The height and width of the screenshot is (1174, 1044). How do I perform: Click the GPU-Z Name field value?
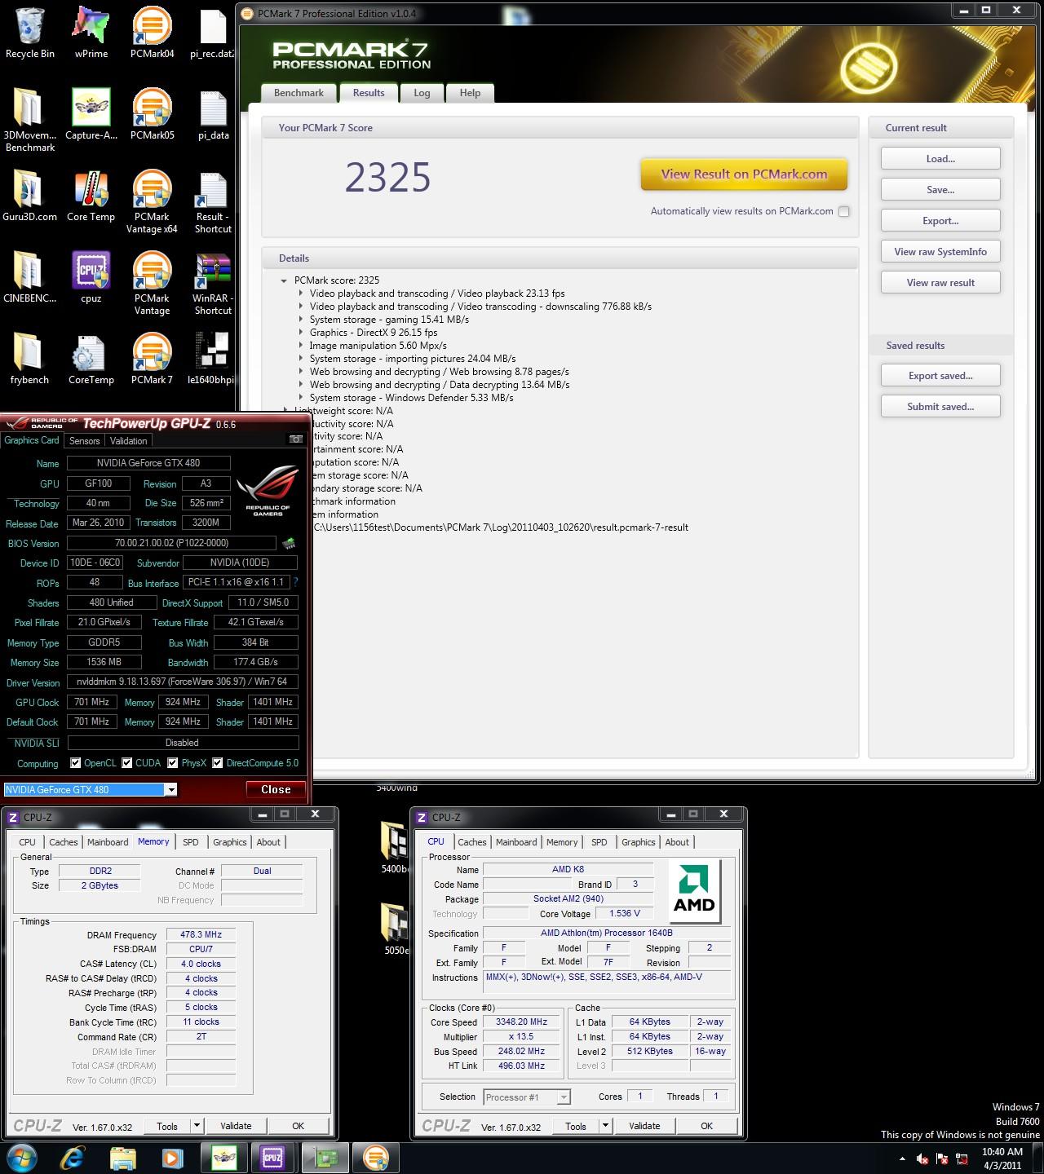(148, 463)
